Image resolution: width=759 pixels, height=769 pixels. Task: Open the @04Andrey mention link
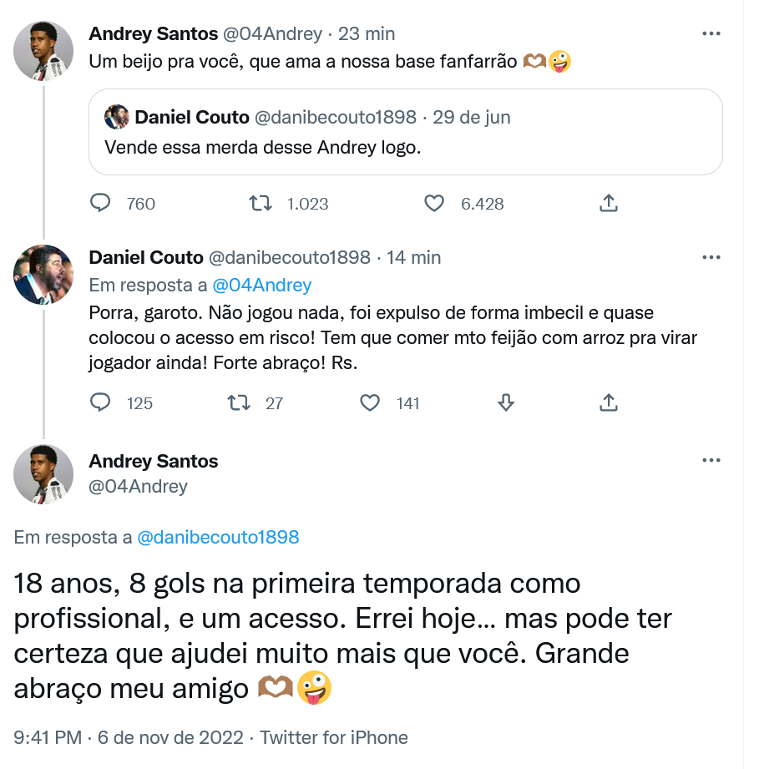pos(261,285)
